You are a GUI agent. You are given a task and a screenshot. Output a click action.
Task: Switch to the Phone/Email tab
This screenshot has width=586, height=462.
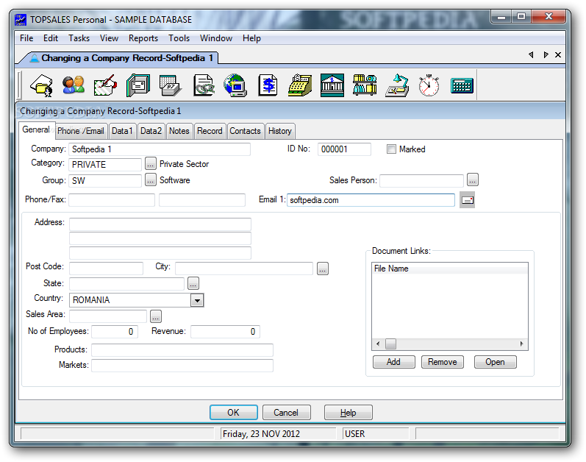coord(81,131)
